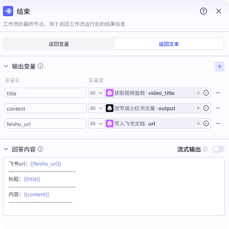Open variable selector for feishu_url row

click(x=206, y=123)
